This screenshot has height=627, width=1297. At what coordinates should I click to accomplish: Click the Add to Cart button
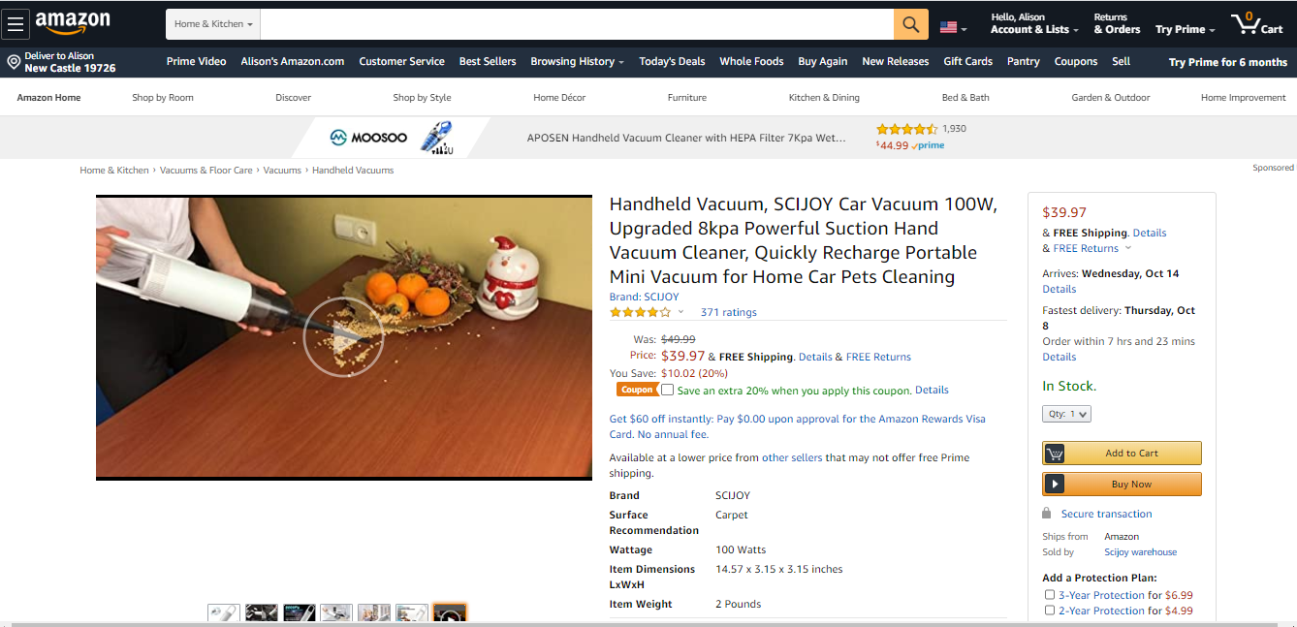click(1122, 453)
